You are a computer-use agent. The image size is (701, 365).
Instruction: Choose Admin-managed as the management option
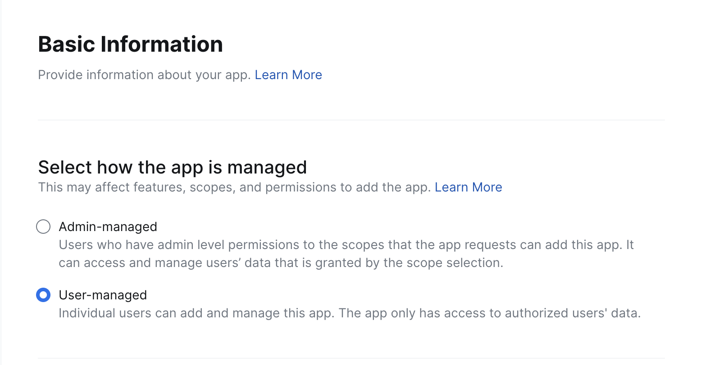point(43,227)
